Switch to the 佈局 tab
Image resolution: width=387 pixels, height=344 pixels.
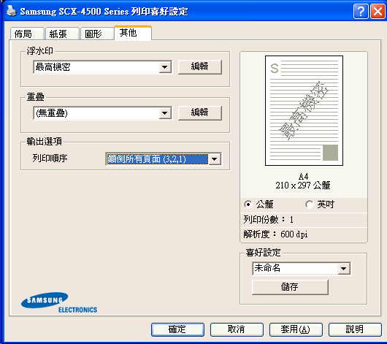click(x=27, y=34)
